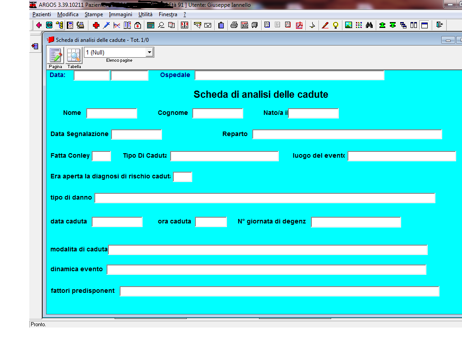This screenshot has width=462, height=346.
Task: Click the red pencil annotation icon
Action: coord(325,25)
